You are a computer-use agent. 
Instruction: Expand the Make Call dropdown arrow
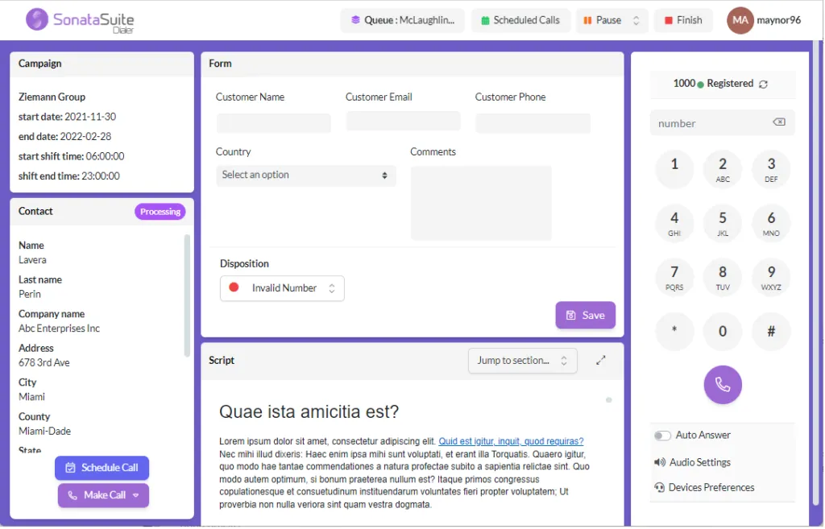click(x=135, y=495)
